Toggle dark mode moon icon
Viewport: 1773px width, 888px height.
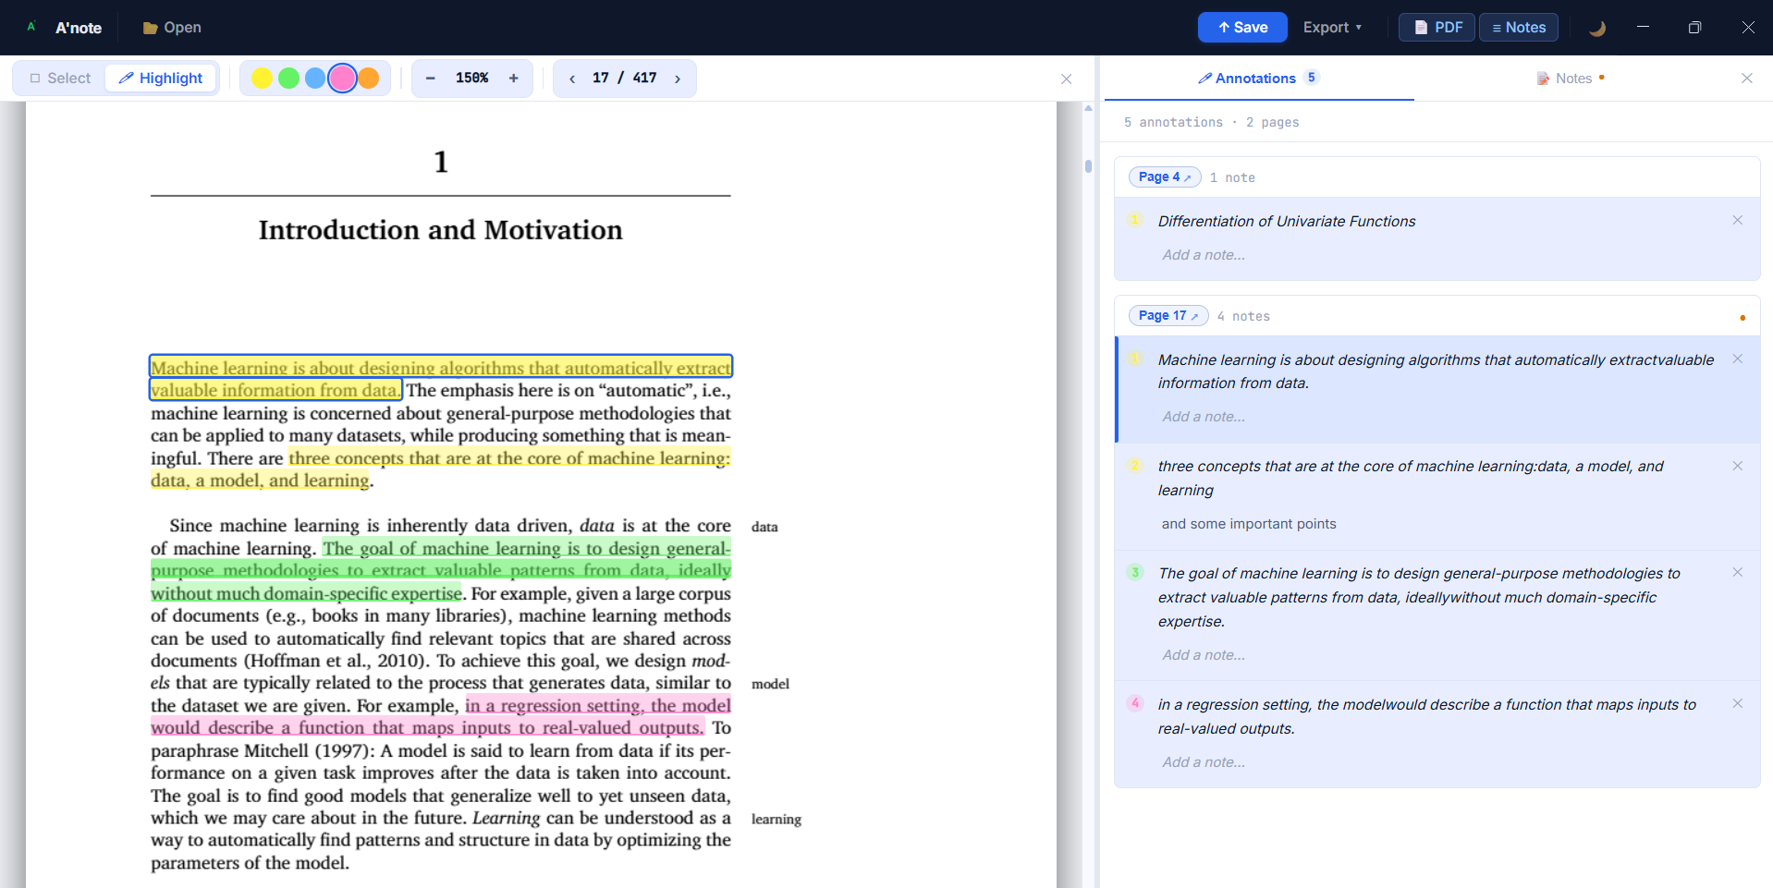click(x=1596, y=28)
